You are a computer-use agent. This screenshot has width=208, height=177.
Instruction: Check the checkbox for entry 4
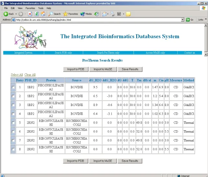click(13, 114)
